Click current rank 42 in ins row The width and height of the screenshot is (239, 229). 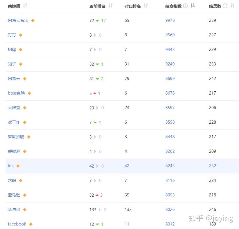point(92,166)
